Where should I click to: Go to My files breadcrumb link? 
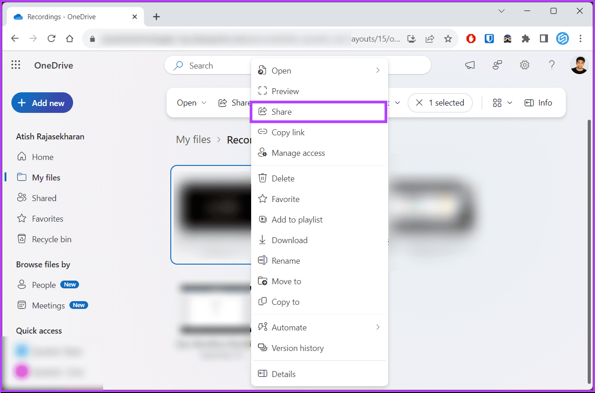pyautogui.click(x=193, y=140)
